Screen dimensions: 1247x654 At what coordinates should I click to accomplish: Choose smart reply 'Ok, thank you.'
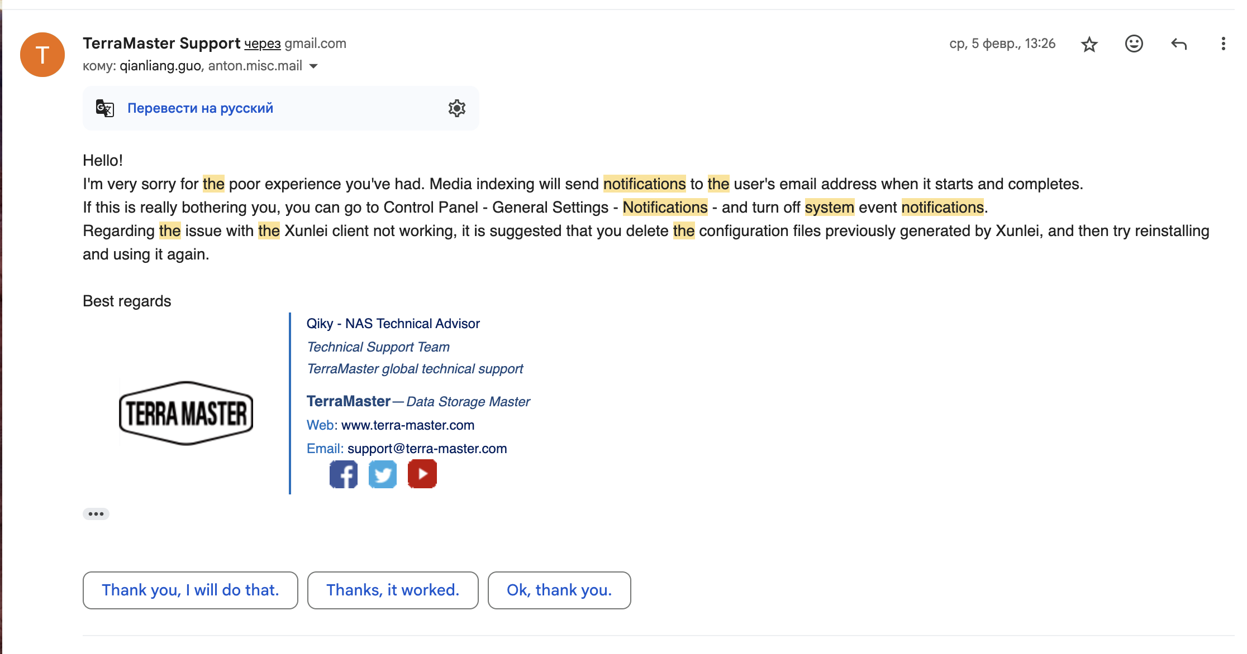559,590
